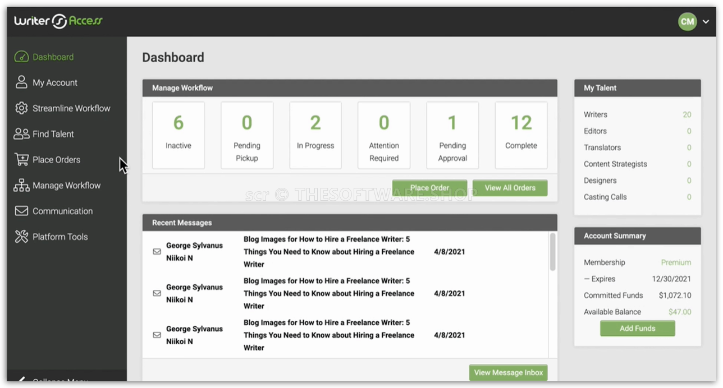Click first George Sylvanus Niikoi N sender
This screenshot has width=723, height=388.
[194, 252]
